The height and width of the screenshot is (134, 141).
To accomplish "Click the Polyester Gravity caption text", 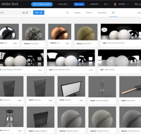I will pos(69,131).
